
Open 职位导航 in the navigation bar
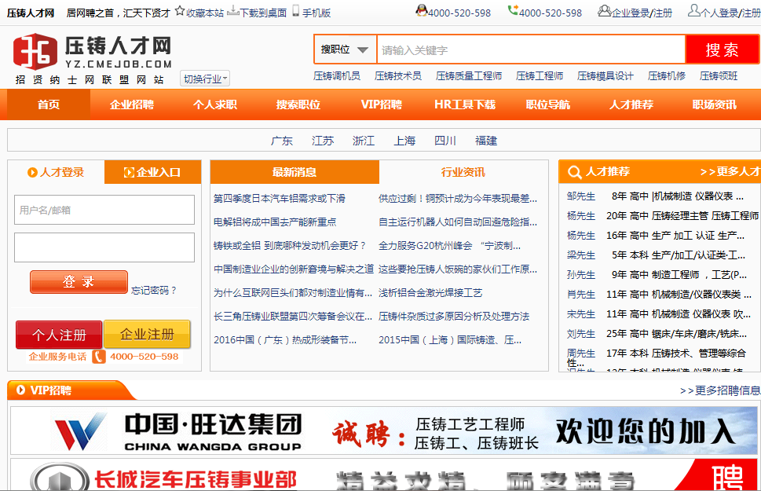point(548,104)
